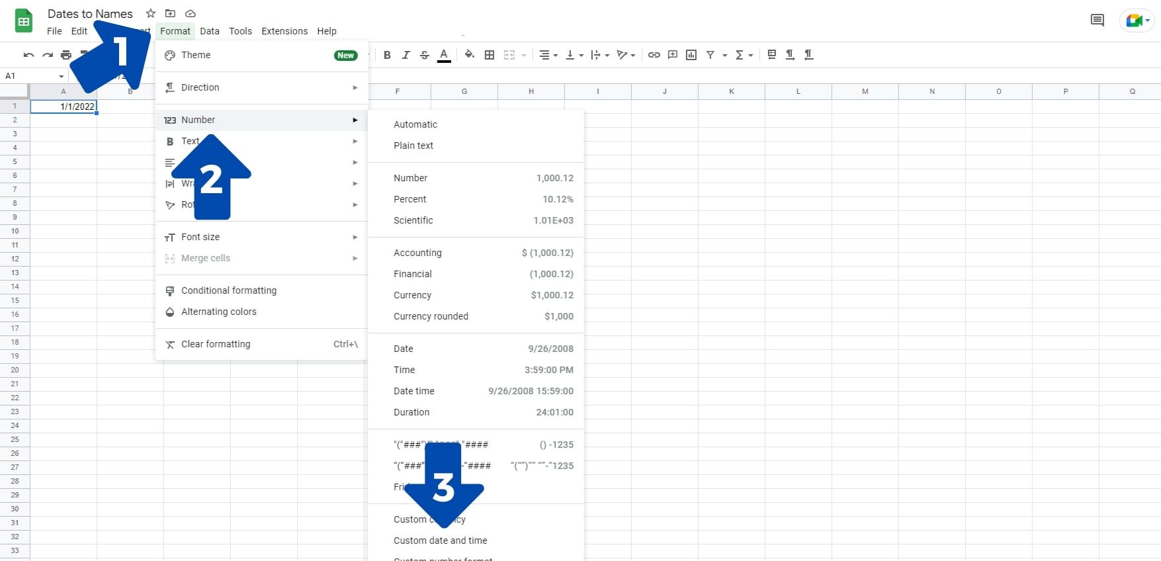The width and height of the screenshot is (1161, 561).
Task: Print the spreadsheet
Action: [65, 55]
